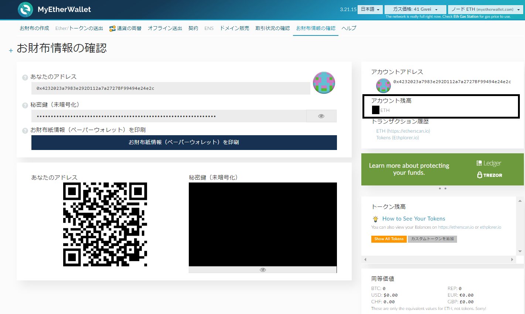The width and height of the screenshot is (525, 314).
Task: Click the address QR code
Action: [x=105, y=224]
